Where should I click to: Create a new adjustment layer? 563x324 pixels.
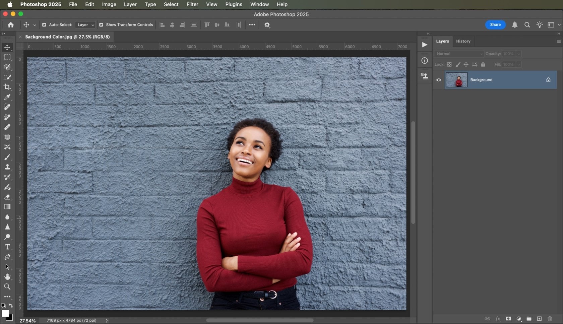[x=519, y=319]
